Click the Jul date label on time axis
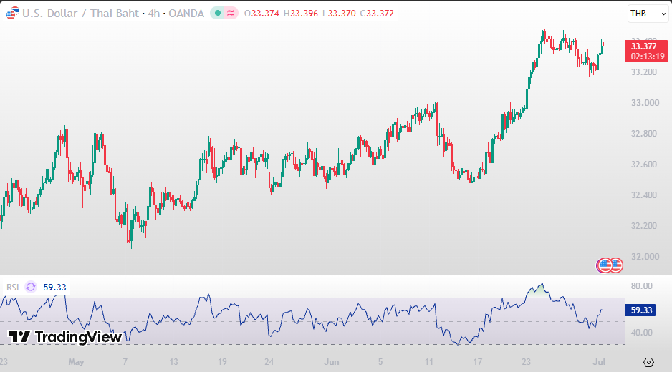The image size is (672, 372). 599,362
